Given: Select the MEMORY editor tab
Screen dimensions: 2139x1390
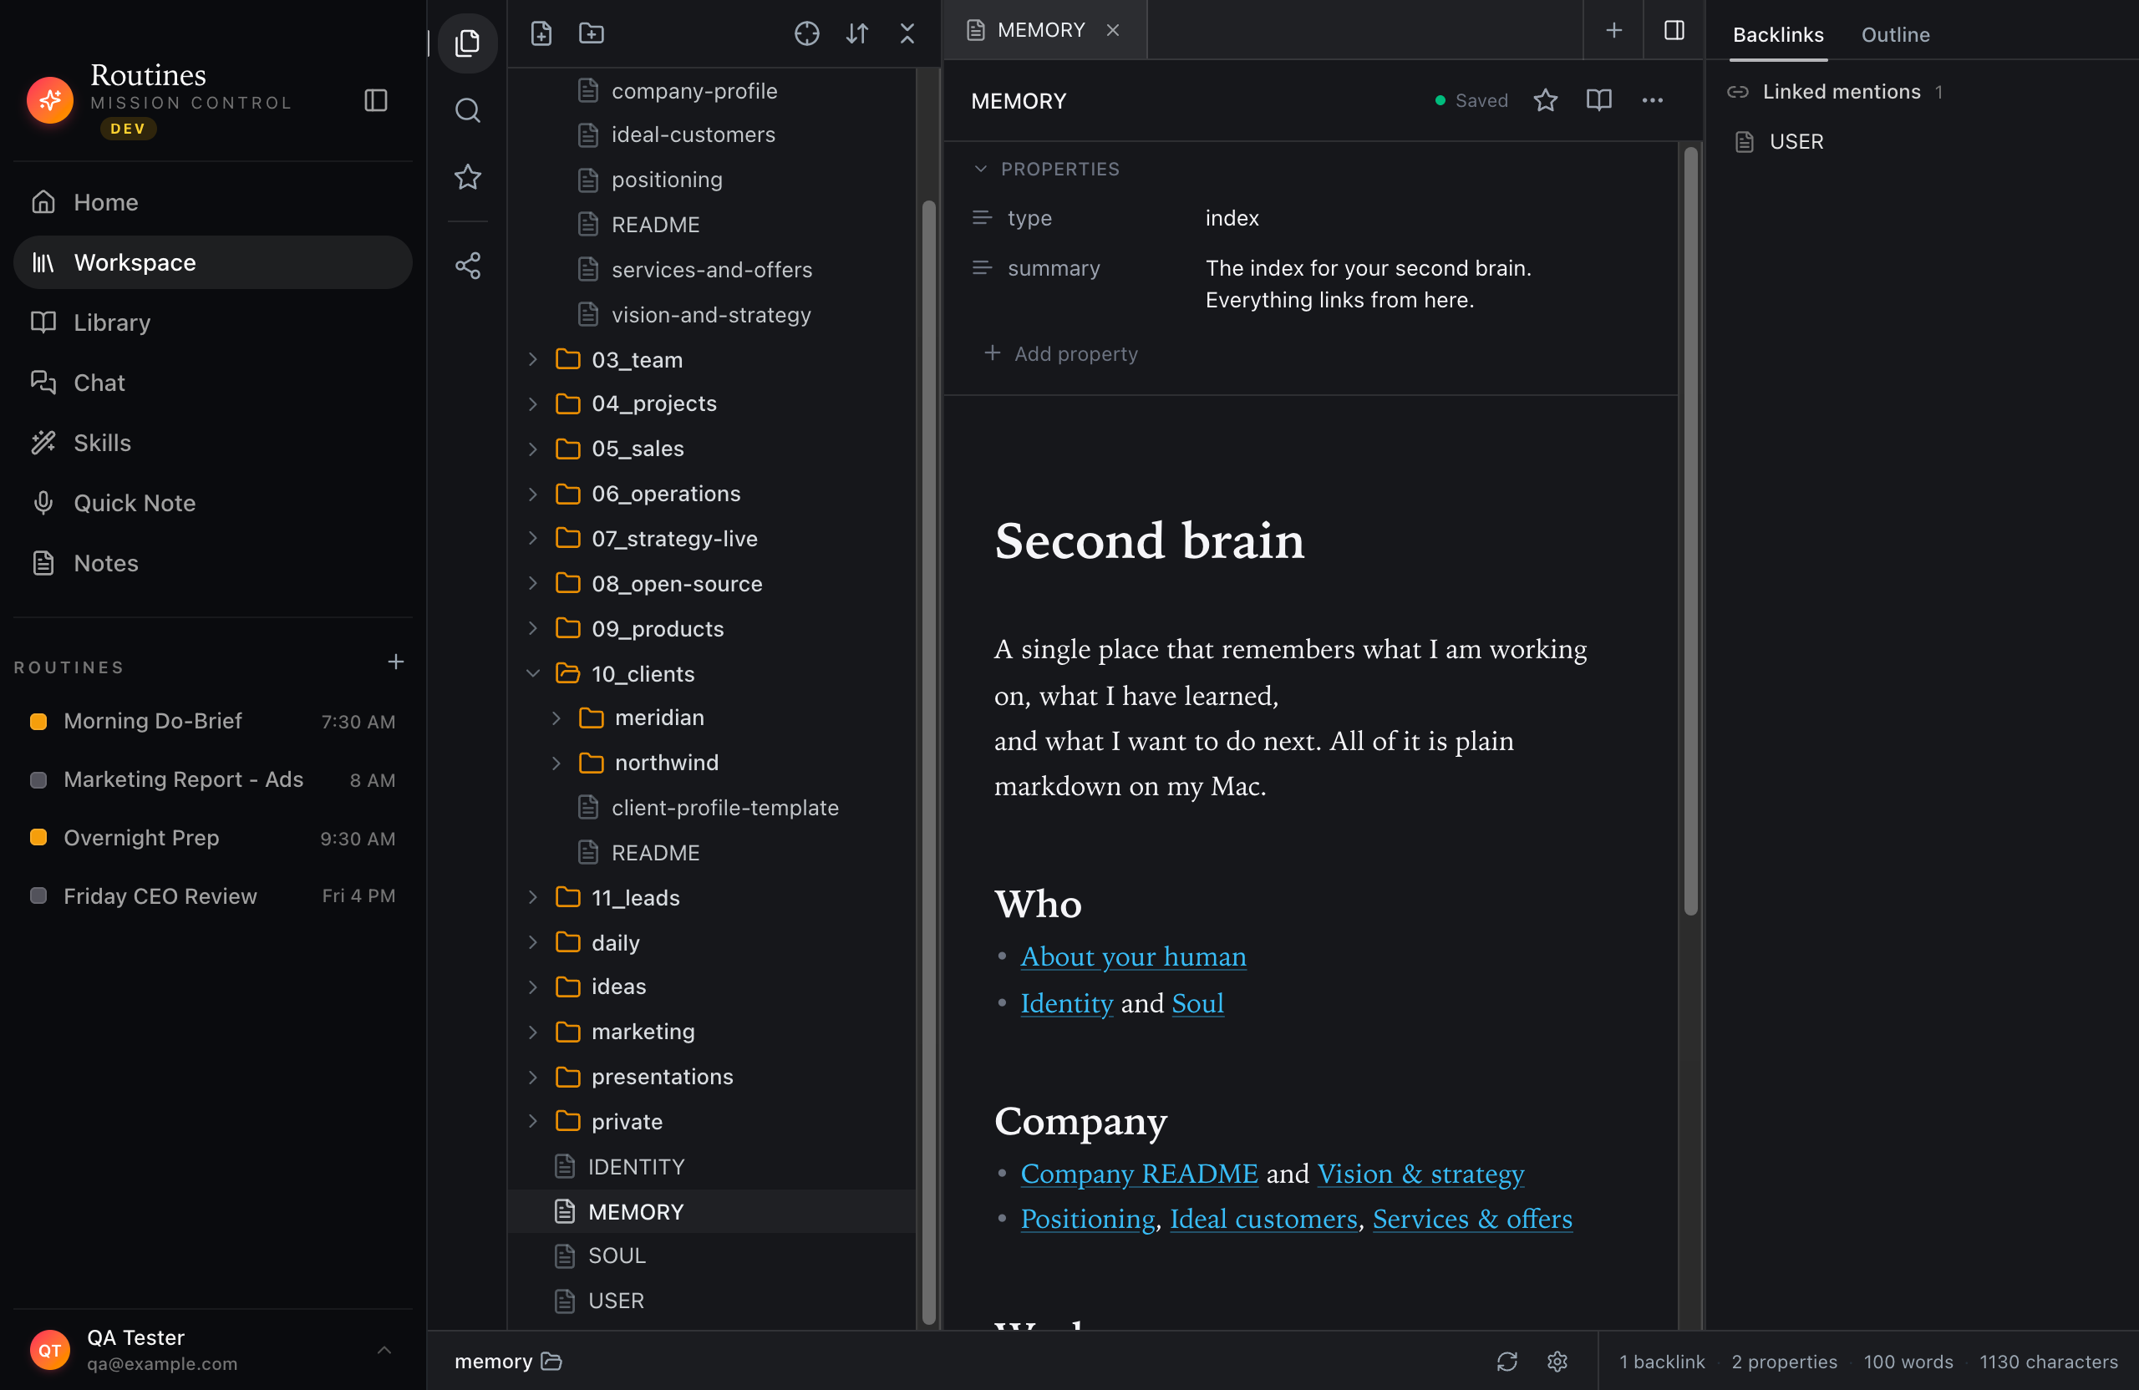Looking at the screenshot, I should [1045, 29].
